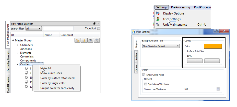Click the hide-all eye icon button

tap(97, 40)
